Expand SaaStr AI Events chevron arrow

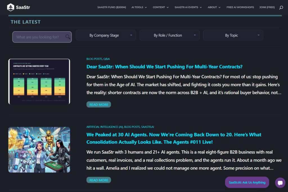201,8
